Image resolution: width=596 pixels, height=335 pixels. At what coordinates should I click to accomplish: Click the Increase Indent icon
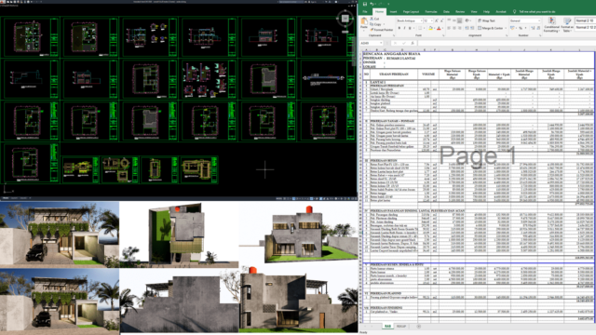tap(472, 29)
